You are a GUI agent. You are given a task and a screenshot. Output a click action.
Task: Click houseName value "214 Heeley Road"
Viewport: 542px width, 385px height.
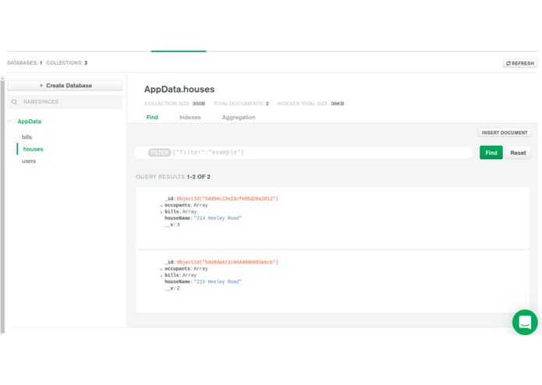click(x=218, y=218)
